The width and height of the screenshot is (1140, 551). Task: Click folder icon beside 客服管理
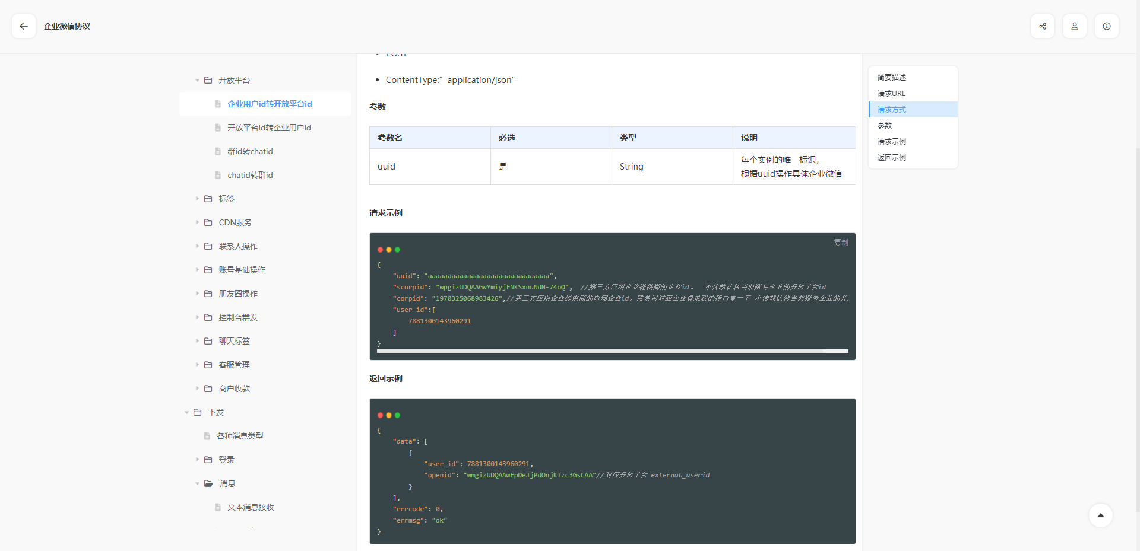208,365
